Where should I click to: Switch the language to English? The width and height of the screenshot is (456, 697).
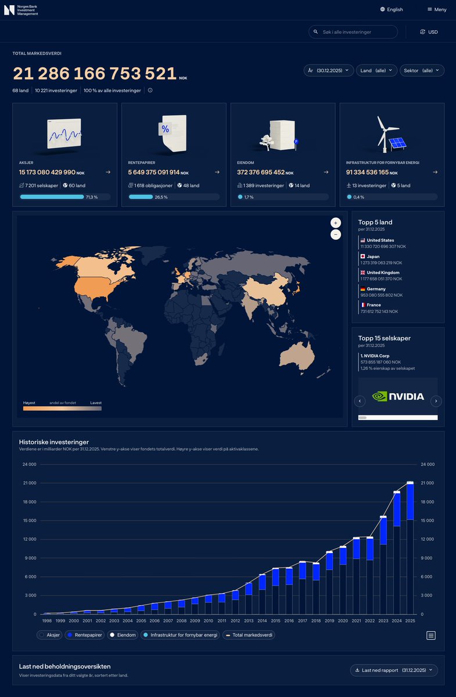point(392,9)
